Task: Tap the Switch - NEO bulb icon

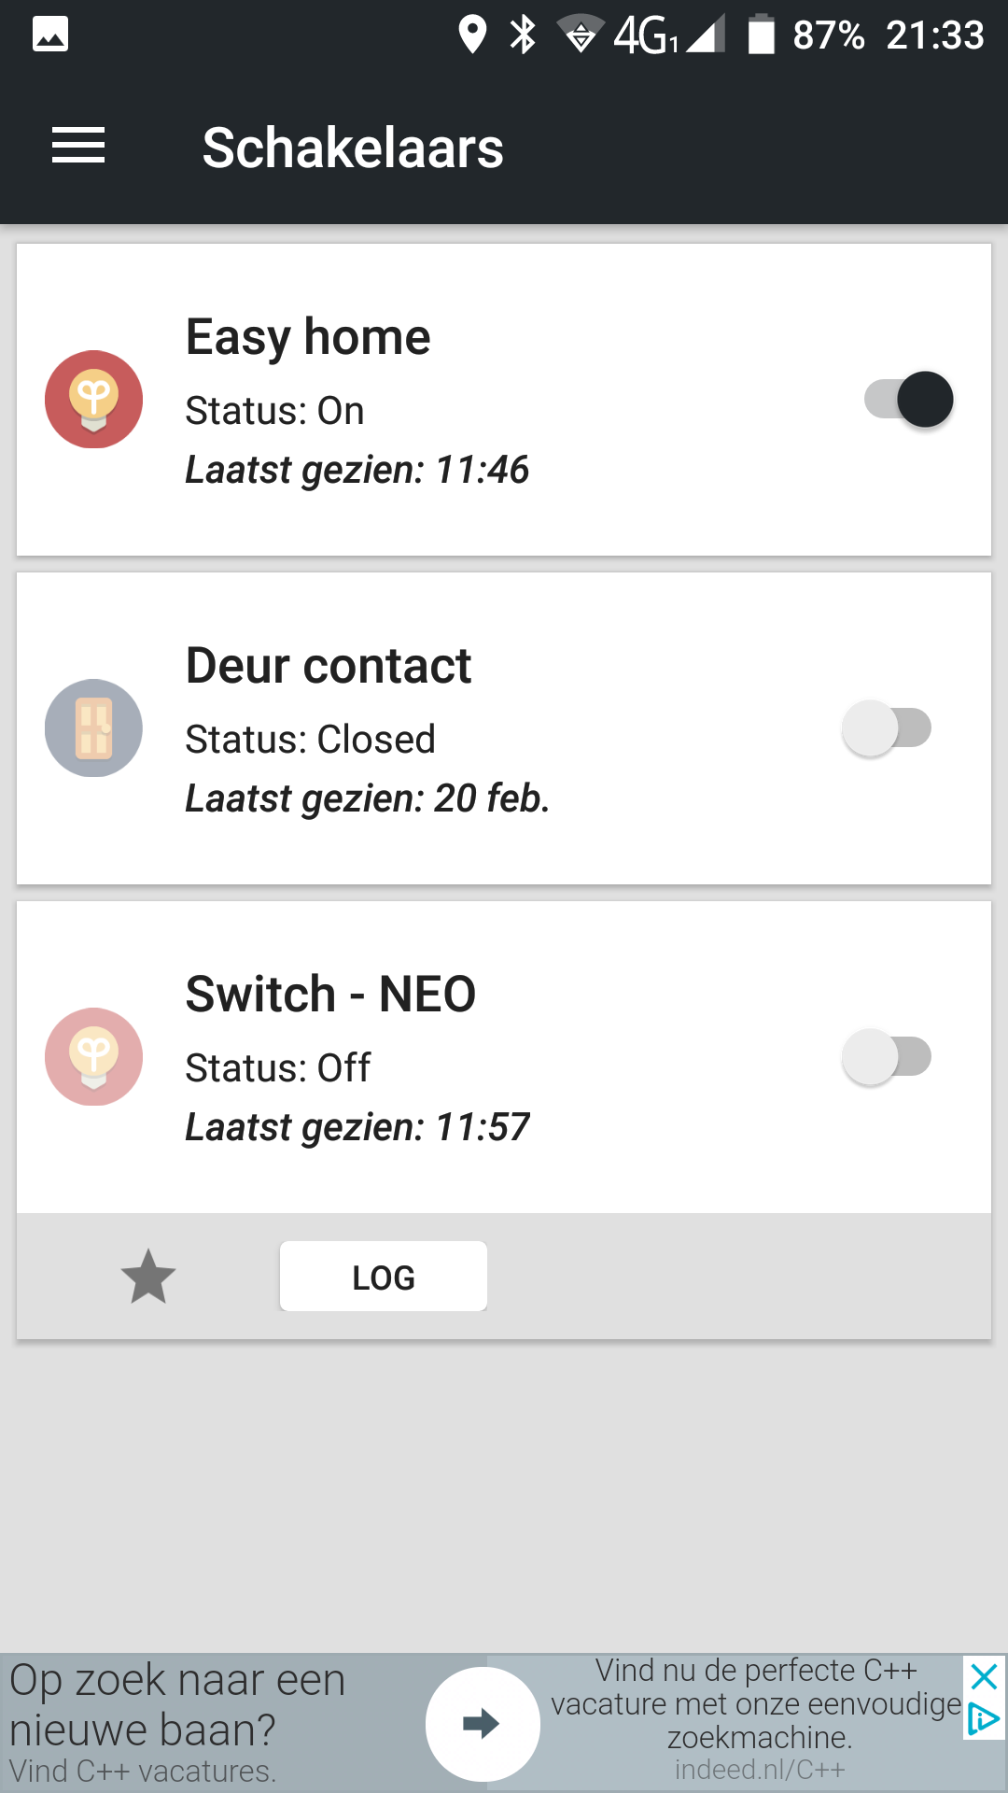Action: click(93, 1057)
